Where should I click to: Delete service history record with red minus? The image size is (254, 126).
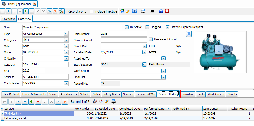[x=38, y=102]
